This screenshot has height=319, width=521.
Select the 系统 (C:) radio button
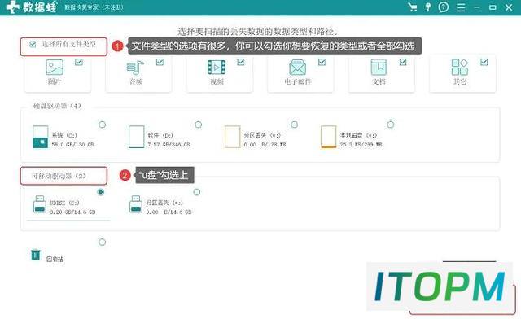point(103,125)
